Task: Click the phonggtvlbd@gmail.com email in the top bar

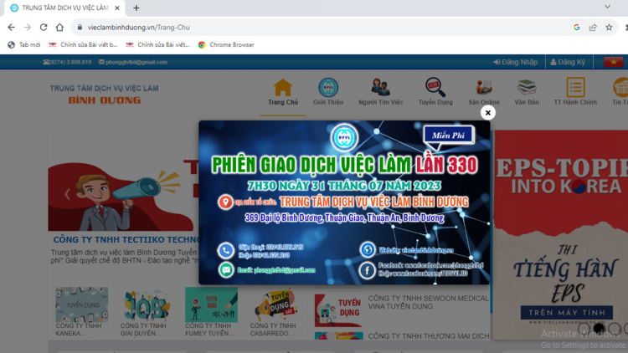Action: point(133,62)
